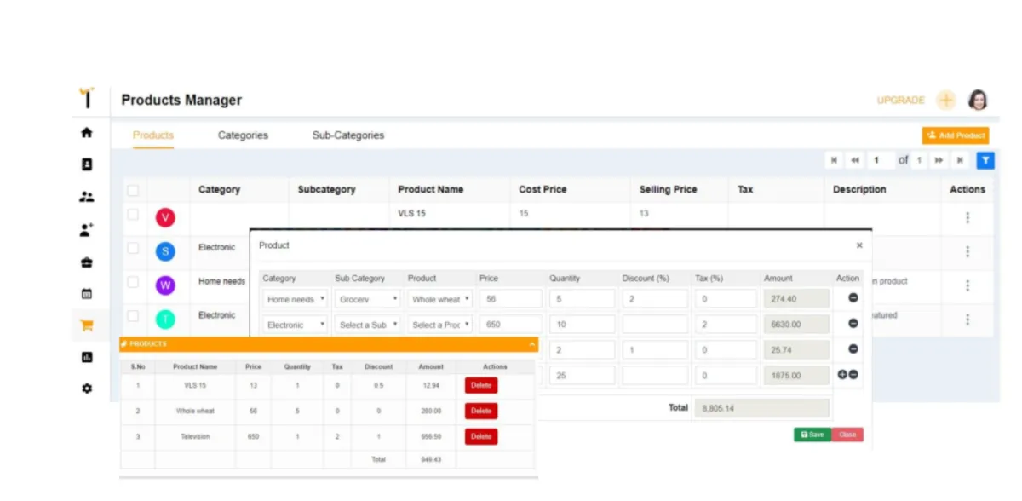Open the bar chart reports sidebar icon
Image resolution: width=1022 pixels, height=501 pixels.
(86, 357)
